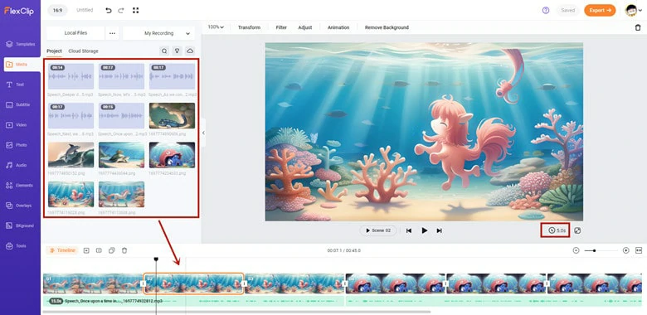Select the dolphin wave image thumbnail
Screen dimensions: 647x315
(x=71, y=156)
